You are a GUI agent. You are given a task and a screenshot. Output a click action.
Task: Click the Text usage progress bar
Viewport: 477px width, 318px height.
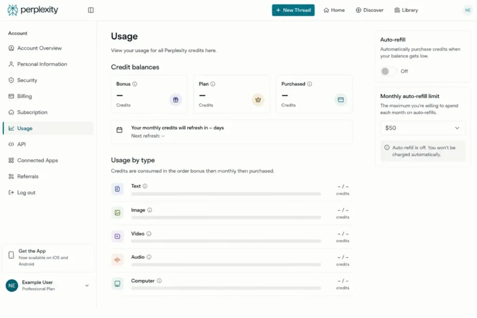(226, 194)
